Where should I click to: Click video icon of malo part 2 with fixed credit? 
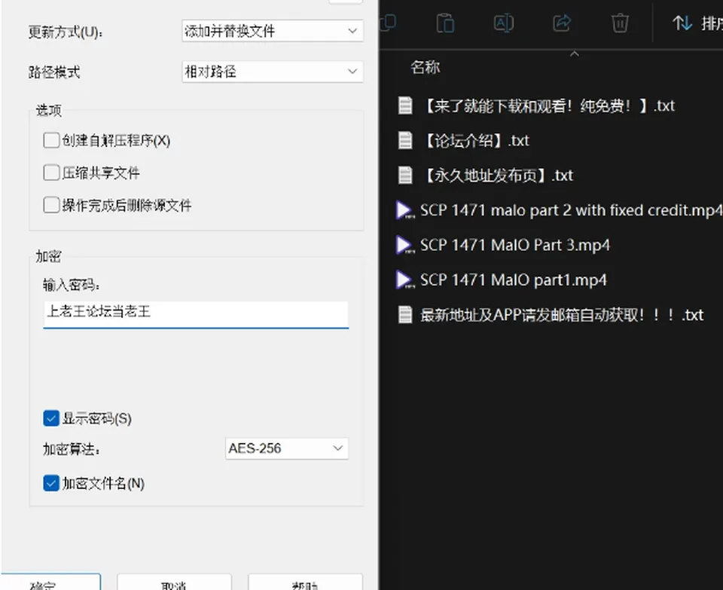click(x=404, y=210)
